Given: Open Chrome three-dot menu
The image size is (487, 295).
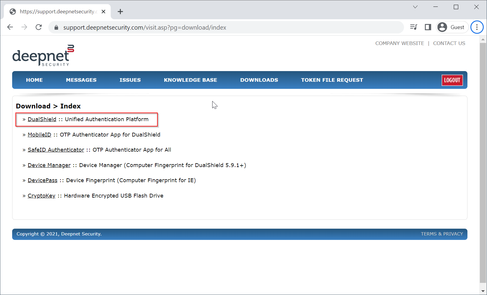Looking at the screenshot, I should (x=477, y=27).
